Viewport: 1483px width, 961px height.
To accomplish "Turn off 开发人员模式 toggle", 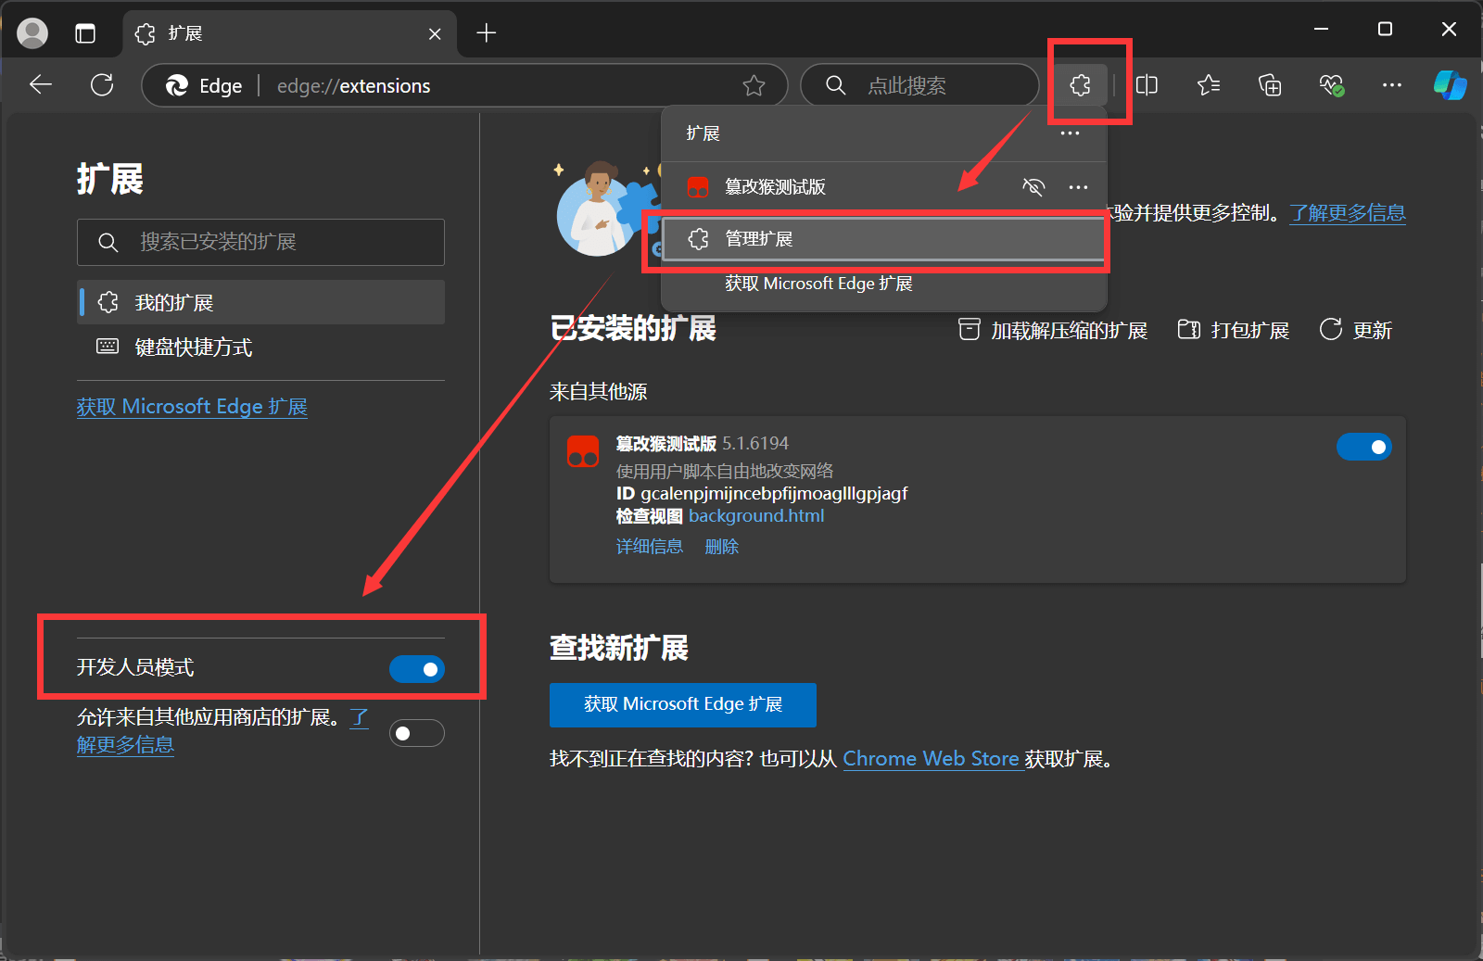I will 417,669.
